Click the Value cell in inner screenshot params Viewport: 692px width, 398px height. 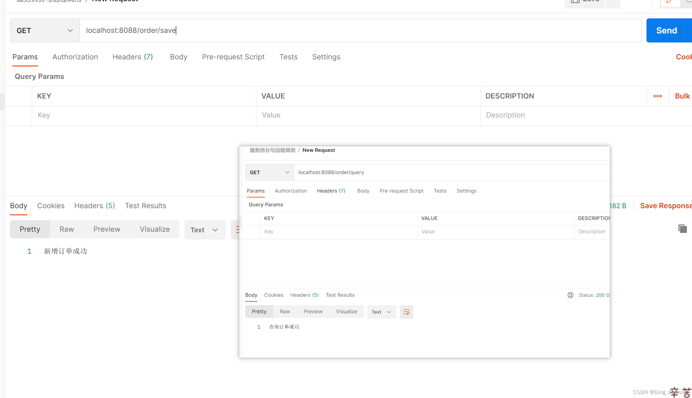(x=496, y=232)
